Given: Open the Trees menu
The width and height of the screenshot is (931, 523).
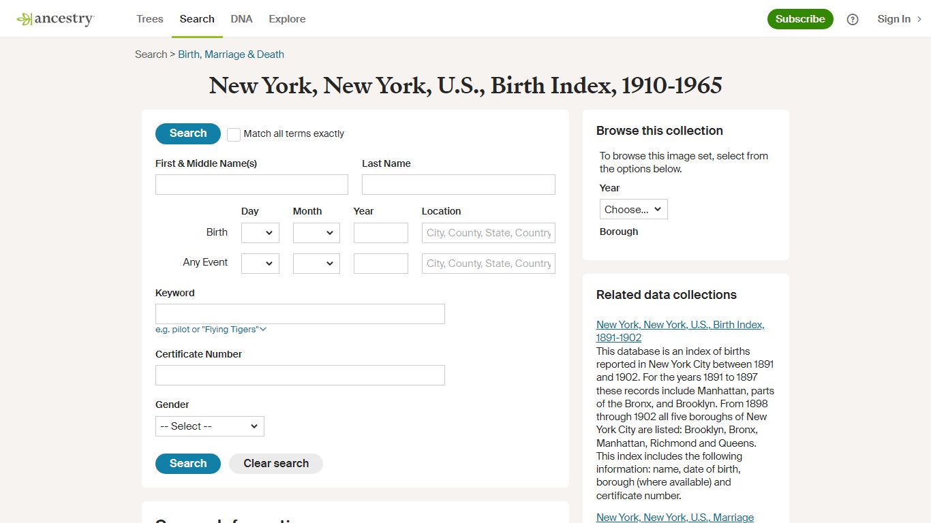Looking at the screenshot, I should click(150, 19).
